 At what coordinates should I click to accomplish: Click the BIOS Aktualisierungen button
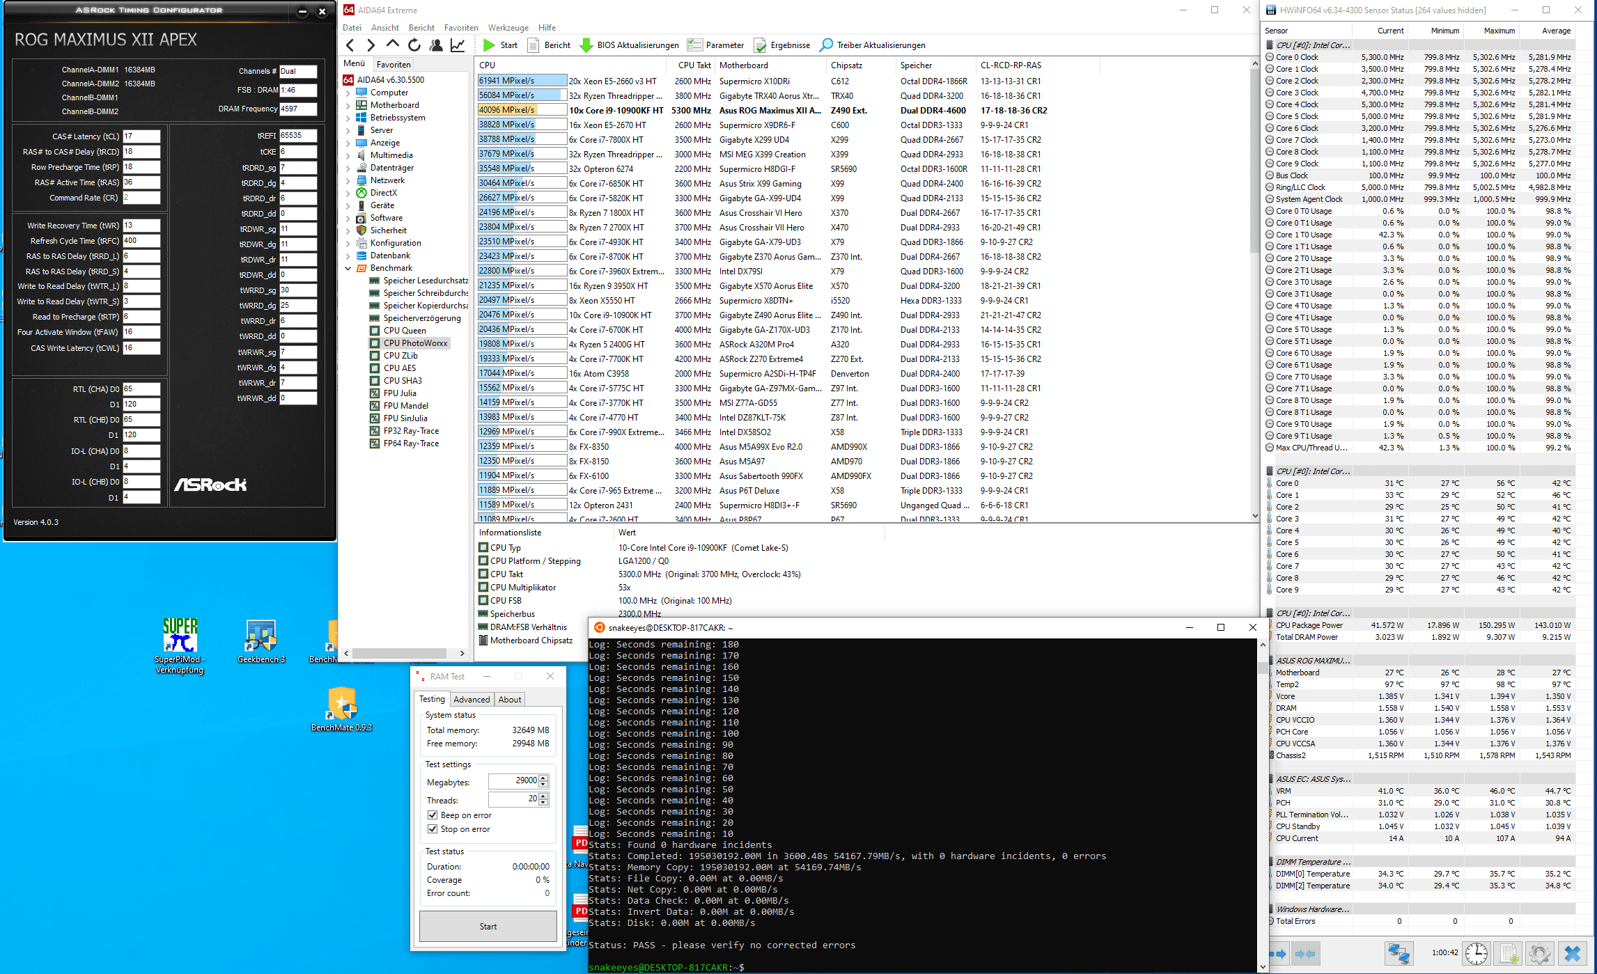click(x=630, y=45)
